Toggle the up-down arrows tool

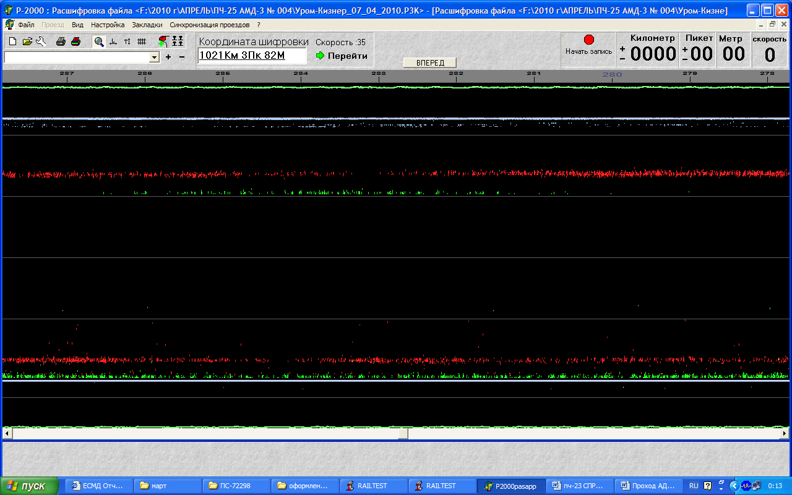(127, 41)
